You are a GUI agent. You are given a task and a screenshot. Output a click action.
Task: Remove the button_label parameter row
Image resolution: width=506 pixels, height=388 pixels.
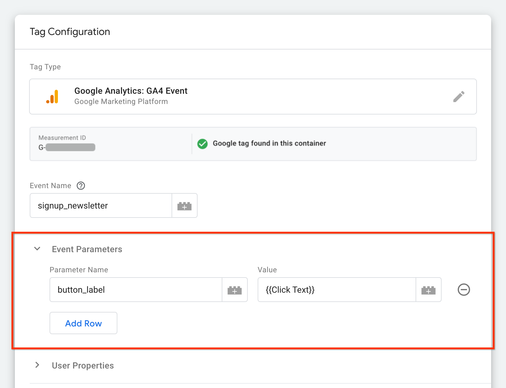tap(464, 290)
